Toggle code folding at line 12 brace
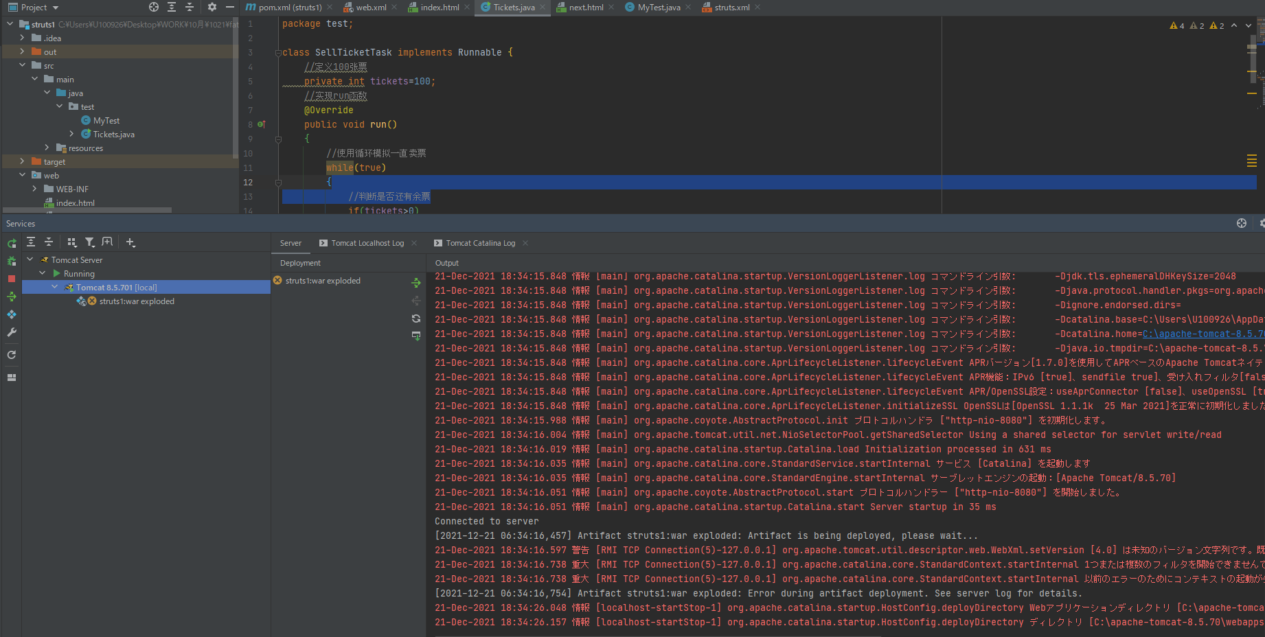Image resolution: width=1265 pixels, height=637 pixels. tap(278, 183)
